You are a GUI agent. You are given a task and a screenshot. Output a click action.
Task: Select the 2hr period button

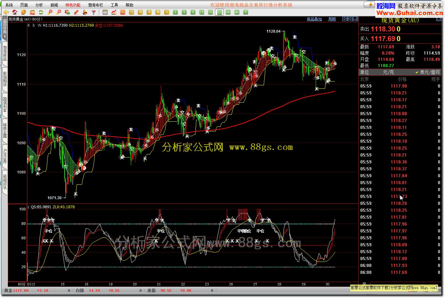tap(228, 12)
